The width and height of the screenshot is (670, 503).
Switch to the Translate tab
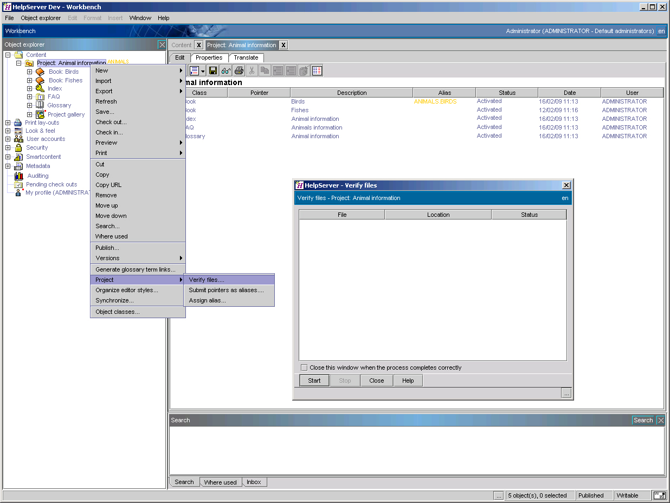pyautogui.click(x=246, y=57)
